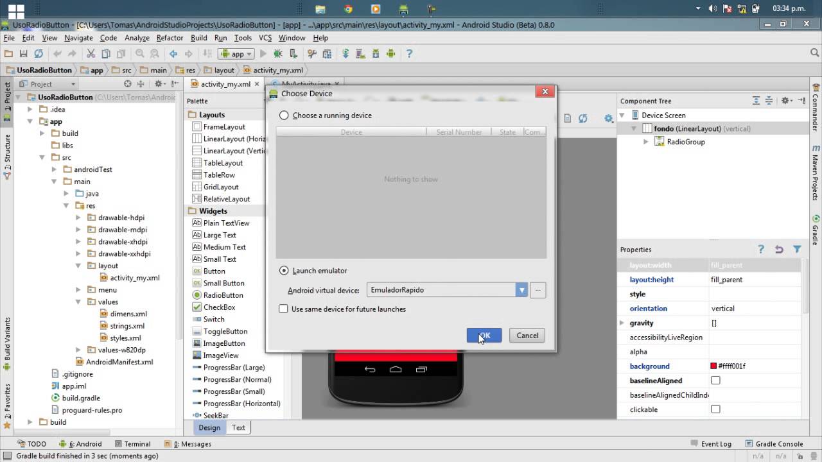The image size is (822, 462).
Task: Click Expand All in Component Tree
Action: 757,101
